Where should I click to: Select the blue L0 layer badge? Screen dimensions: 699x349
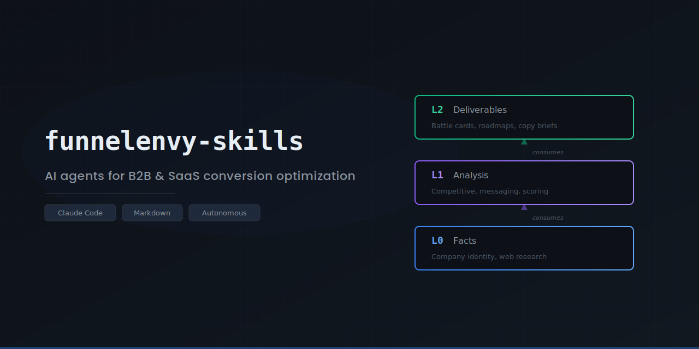tap(437, 240)
